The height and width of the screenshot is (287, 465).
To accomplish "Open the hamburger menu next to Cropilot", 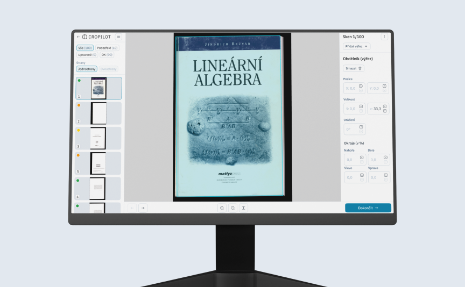I will tap(118, 37).
